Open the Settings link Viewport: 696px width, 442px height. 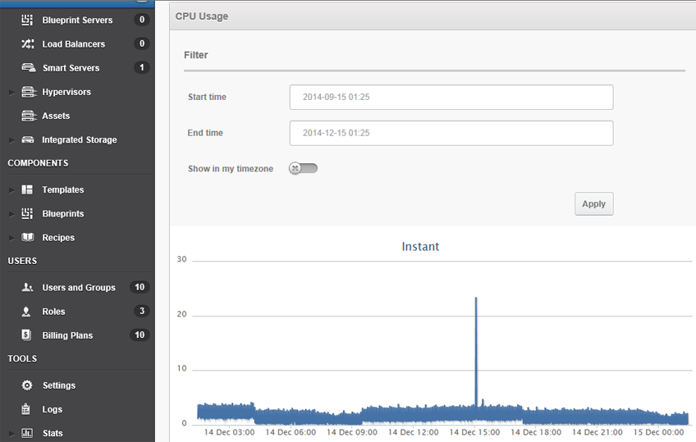coord(59,385)
